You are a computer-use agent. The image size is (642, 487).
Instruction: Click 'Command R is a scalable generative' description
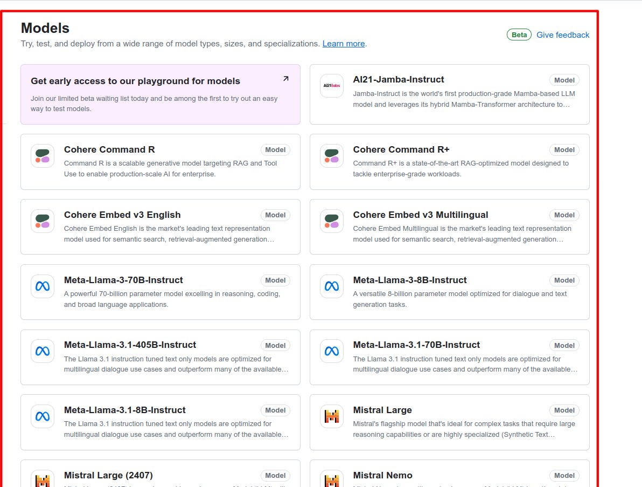(x=170, y=168)
